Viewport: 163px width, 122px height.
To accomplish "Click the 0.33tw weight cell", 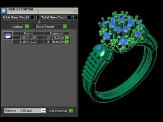I will (59, 38).
